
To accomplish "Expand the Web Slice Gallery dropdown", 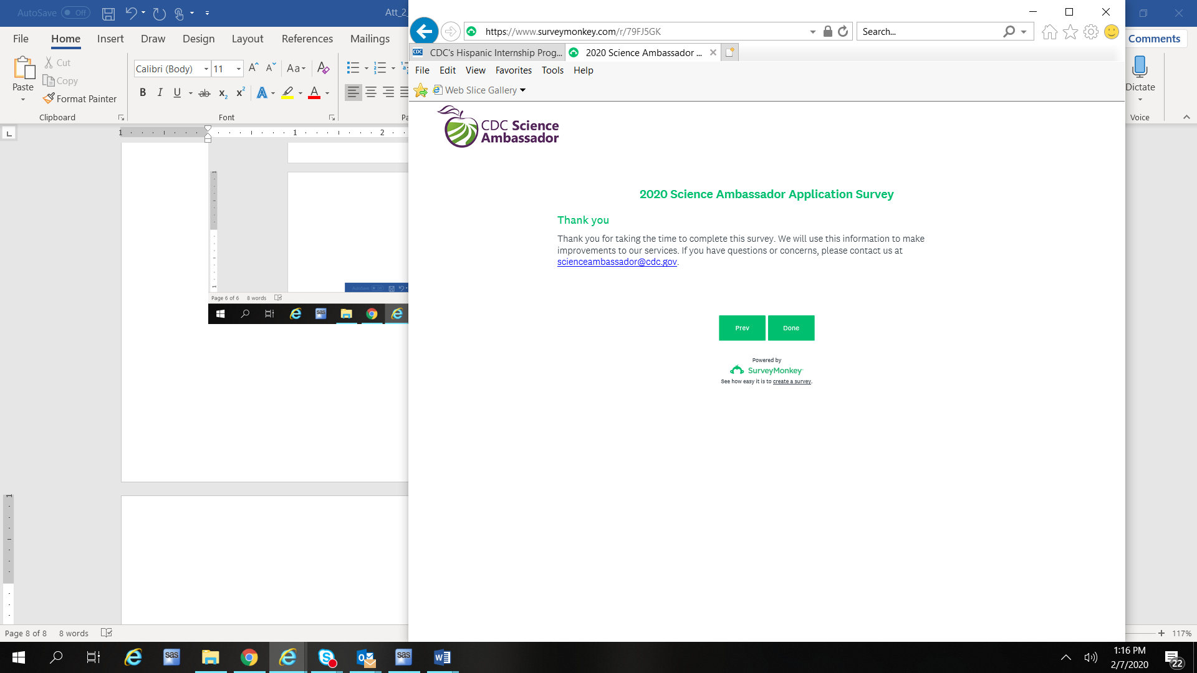I will pyautogui.click(x=522, y=90).
